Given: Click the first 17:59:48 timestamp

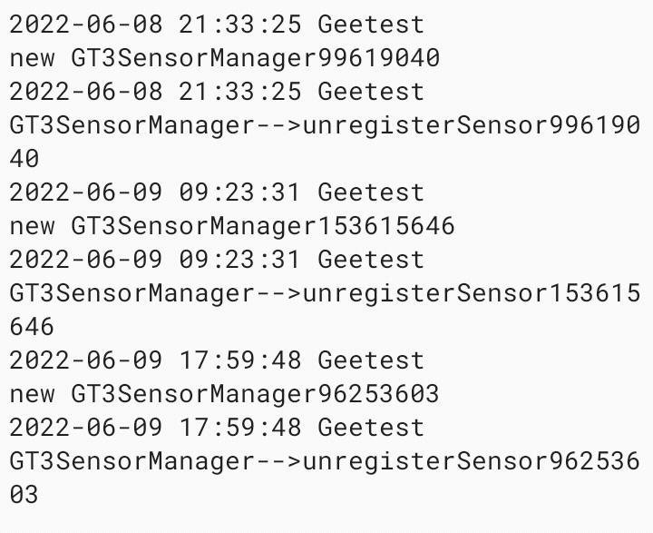Looking at the screenshot, I should pos(238,360).
